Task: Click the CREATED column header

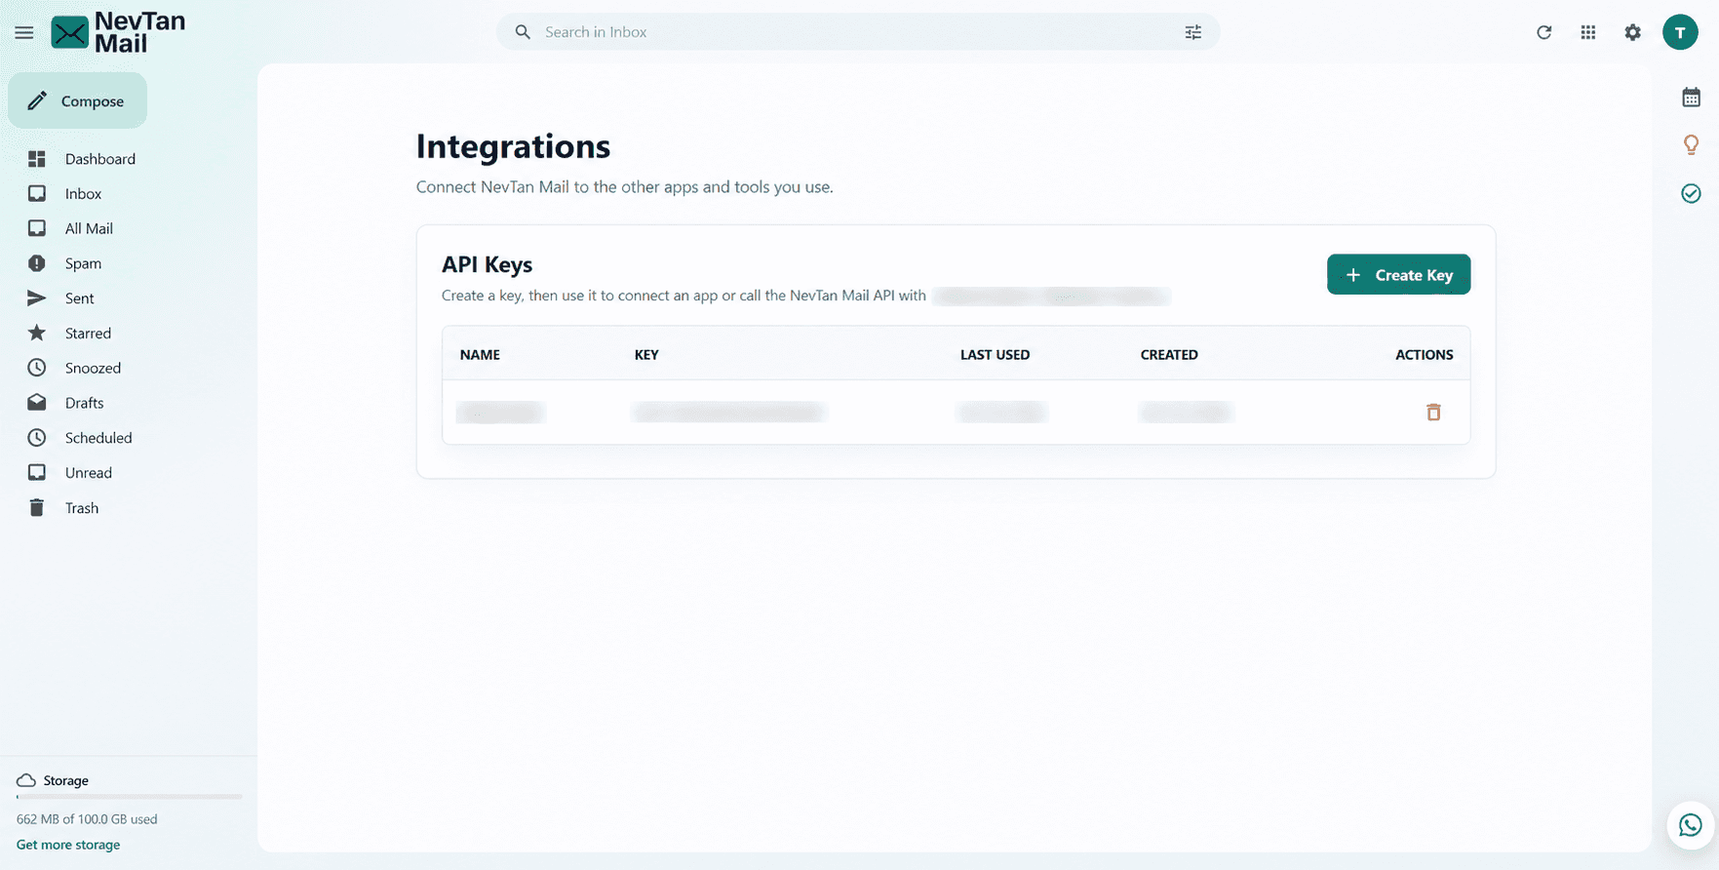Action: pyautogui.click(x=1169, y=355)
